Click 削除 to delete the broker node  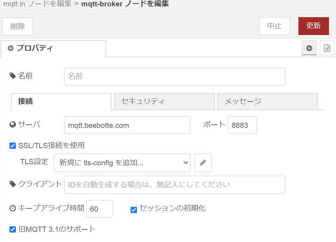coord(17,26)
